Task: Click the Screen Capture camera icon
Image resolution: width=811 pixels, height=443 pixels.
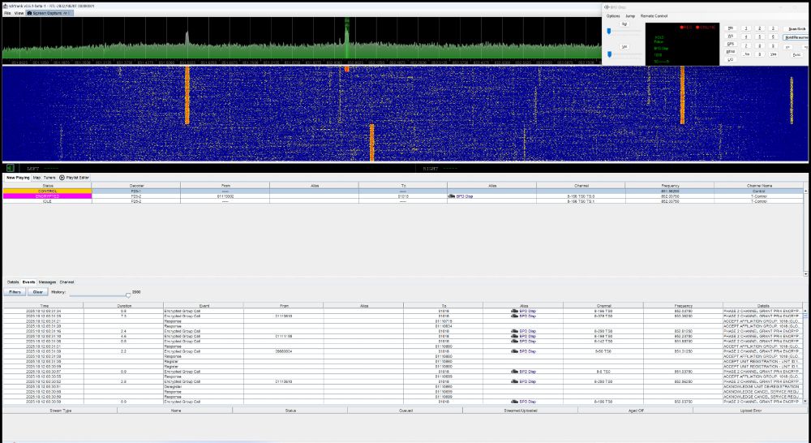Action: point(30,13)
